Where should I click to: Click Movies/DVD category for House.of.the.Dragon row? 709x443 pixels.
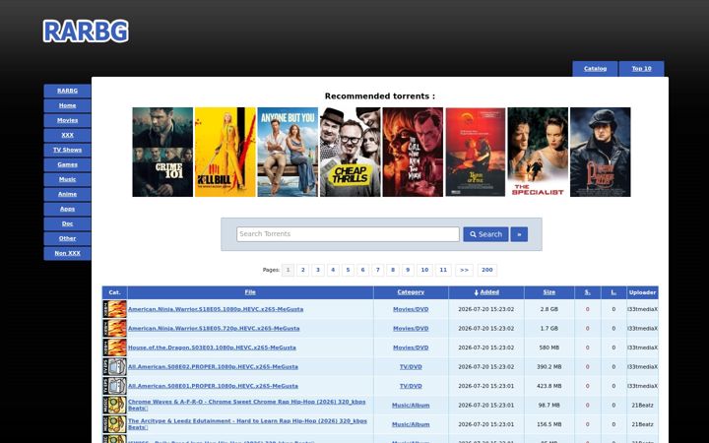[411, 348]
